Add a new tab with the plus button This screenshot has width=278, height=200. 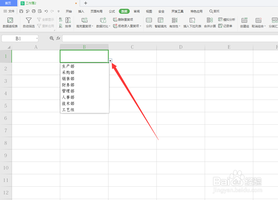86,3
